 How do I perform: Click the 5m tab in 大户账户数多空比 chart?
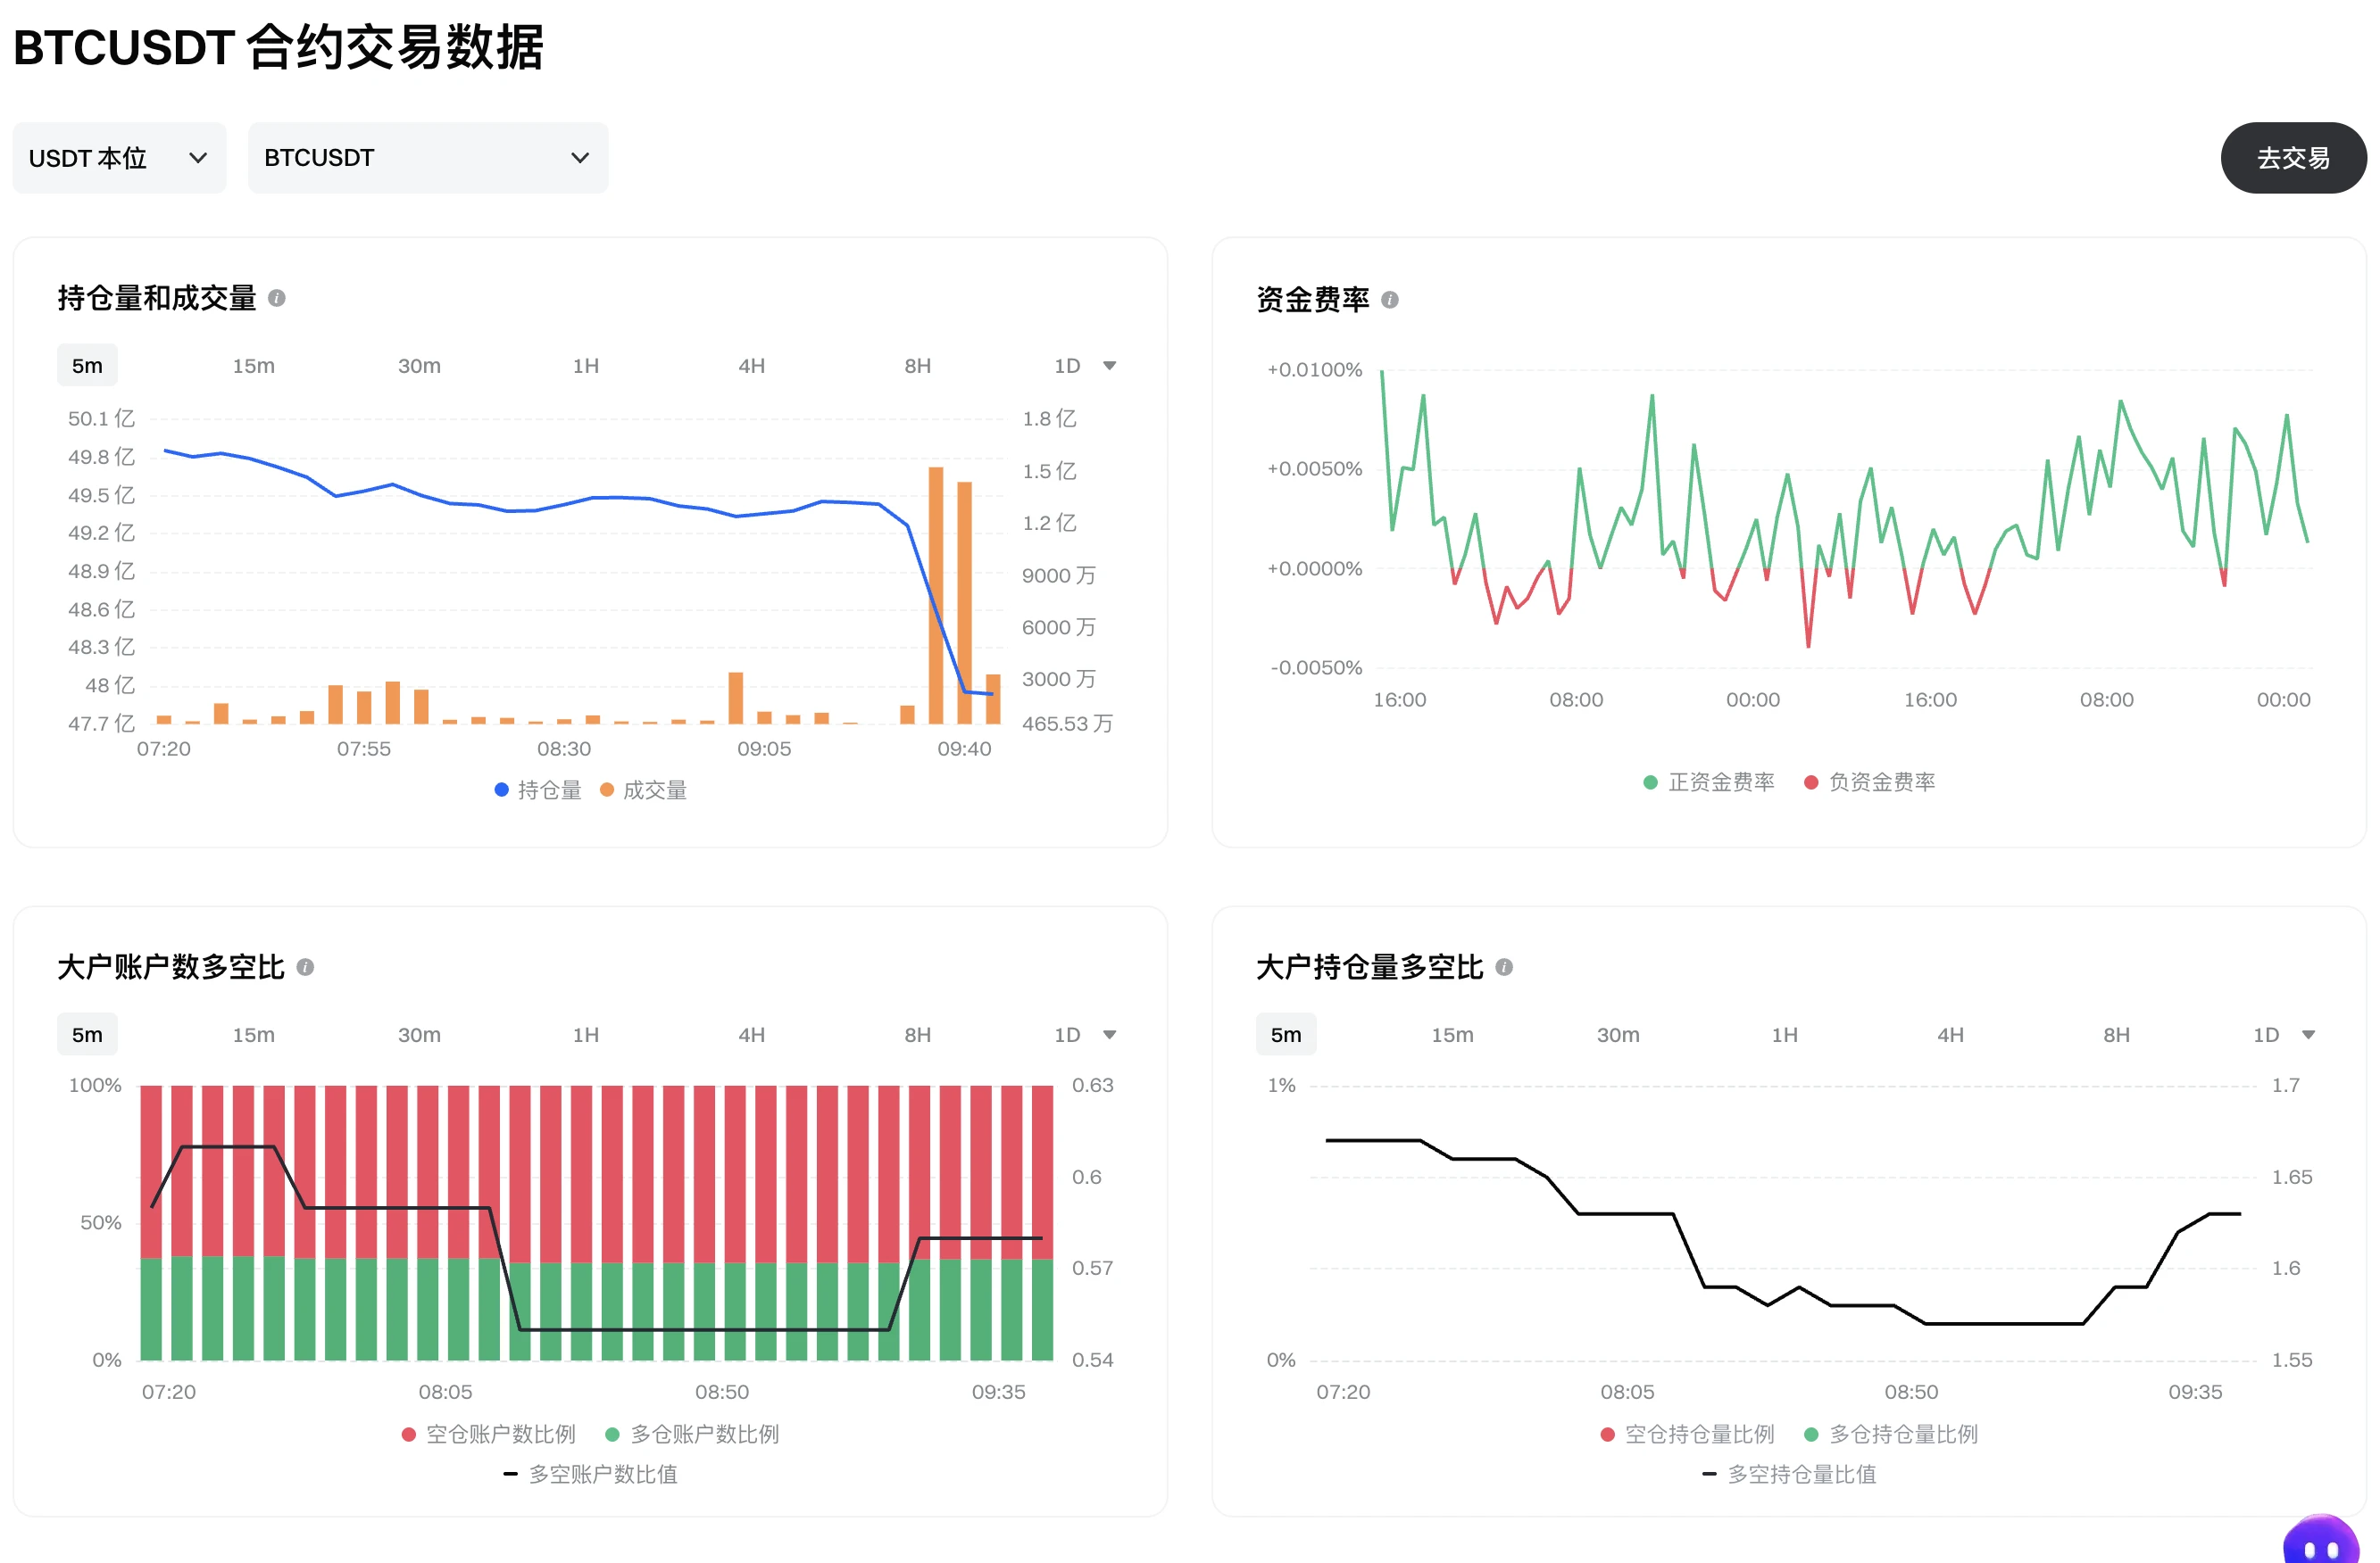pos(87,1034)
